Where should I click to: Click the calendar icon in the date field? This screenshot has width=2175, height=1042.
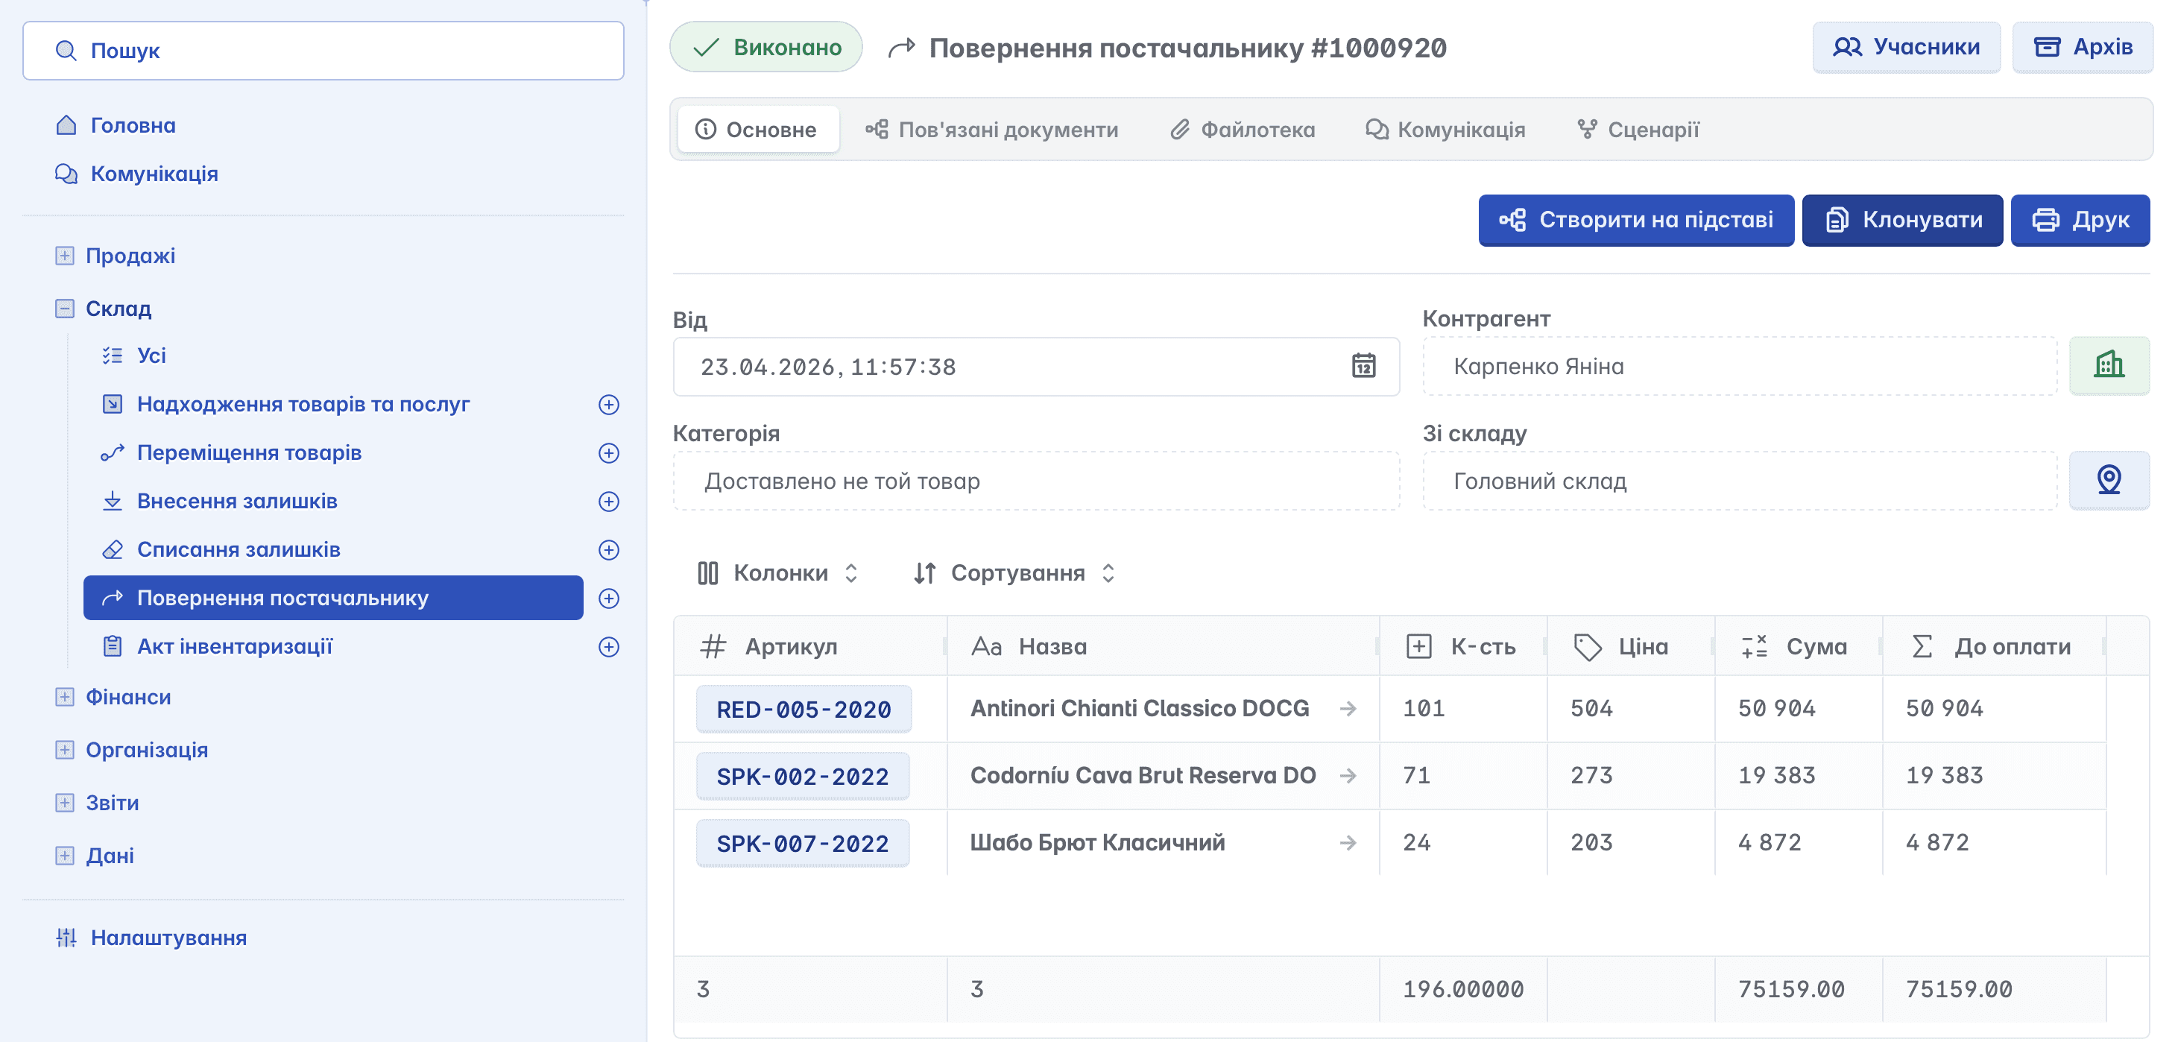click(x=1363, y=366)
